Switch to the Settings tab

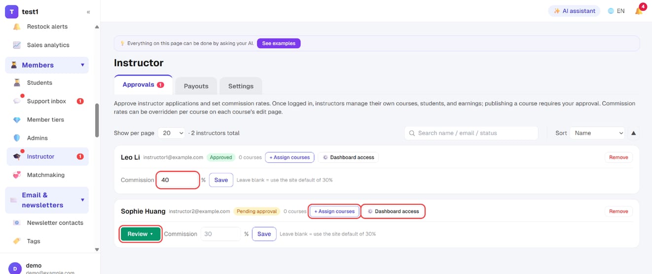[x=241, y=86]
